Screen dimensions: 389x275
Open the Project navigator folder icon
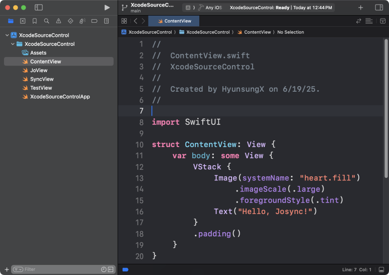pos(11,21)
